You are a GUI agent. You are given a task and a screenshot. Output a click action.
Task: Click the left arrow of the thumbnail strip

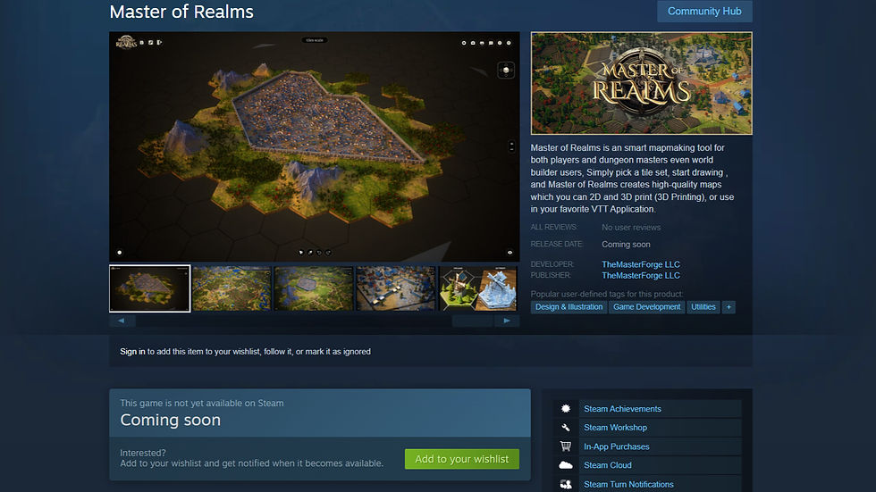[122, 321]
